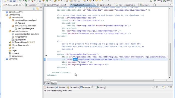175x98 pixels.
Task: Minimize the editor area
Action: tap(168, 4)
